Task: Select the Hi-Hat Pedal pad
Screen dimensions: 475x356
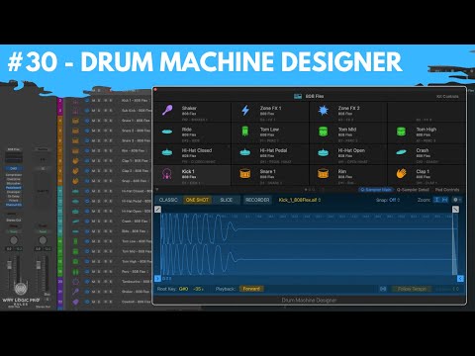Action: coord(270,154)
